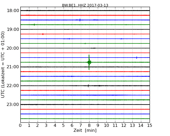Select the green spike on the 18:45 trace

[34, 25]
